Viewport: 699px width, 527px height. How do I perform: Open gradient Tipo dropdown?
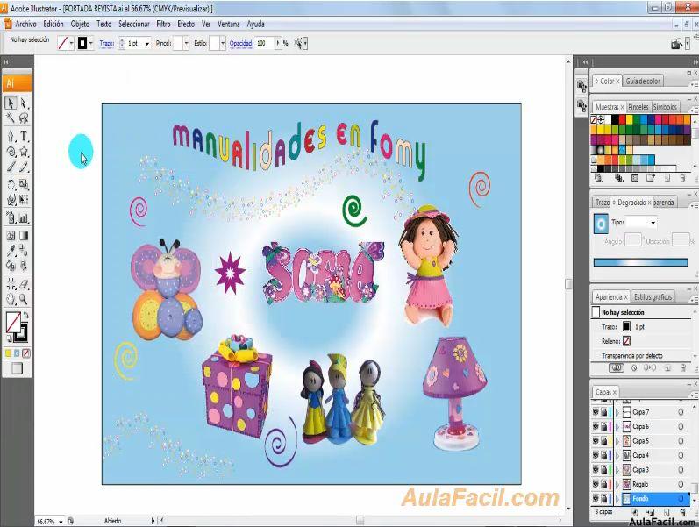(653, 223)
